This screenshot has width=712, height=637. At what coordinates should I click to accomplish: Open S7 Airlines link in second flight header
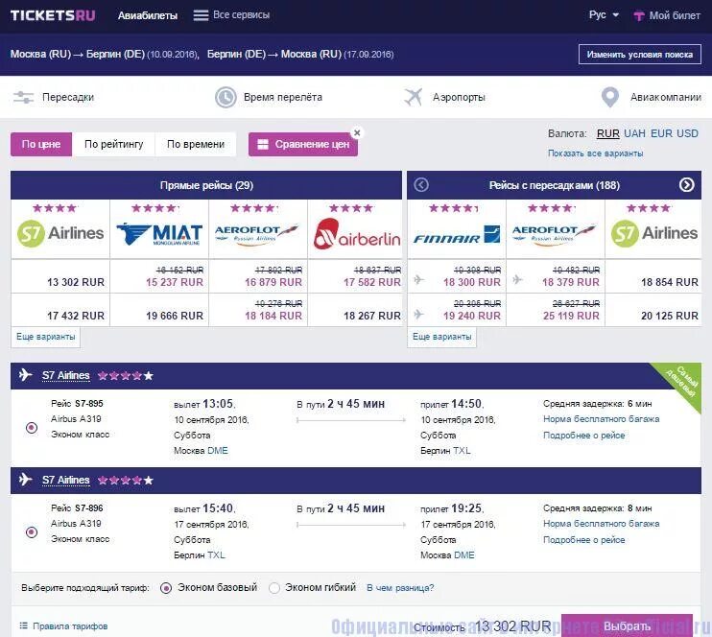[66, 480]
